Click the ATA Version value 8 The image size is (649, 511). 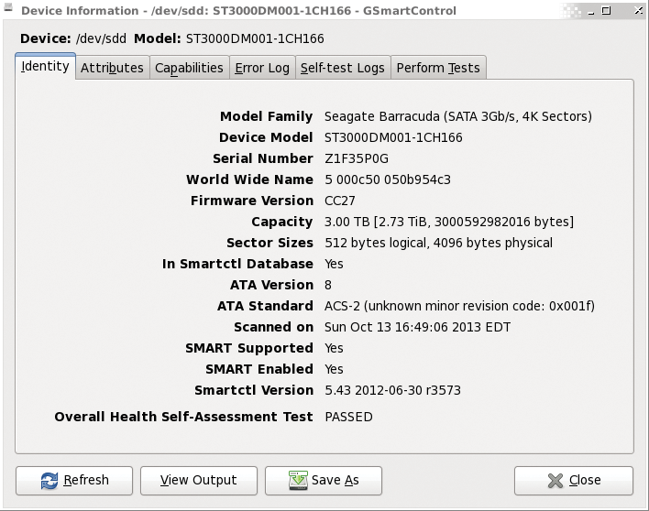click(x=328, y=286)
